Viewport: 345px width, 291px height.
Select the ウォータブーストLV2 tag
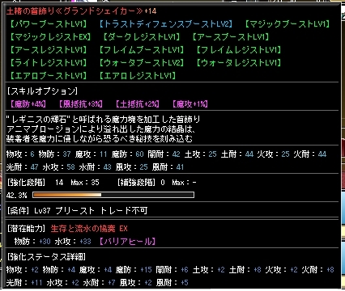142,63
